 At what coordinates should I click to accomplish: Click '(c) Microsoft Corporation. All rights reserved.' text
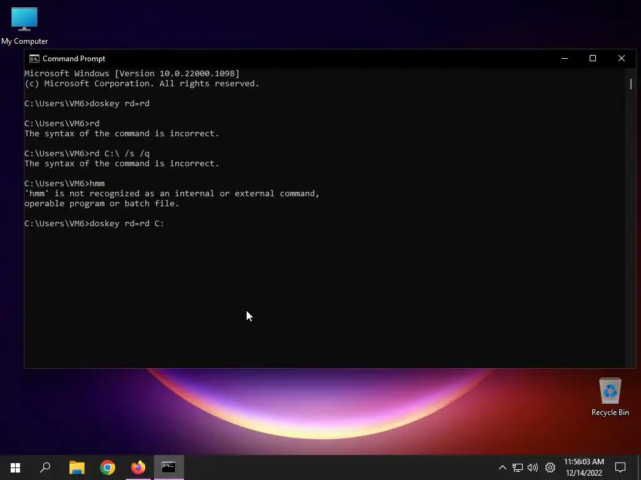(142, 83)
